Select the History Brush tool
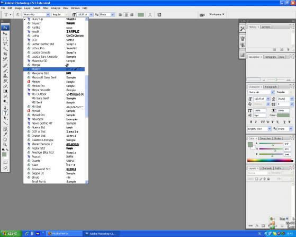Viewport: 296px width, 237px height. [x=5, y=81]
